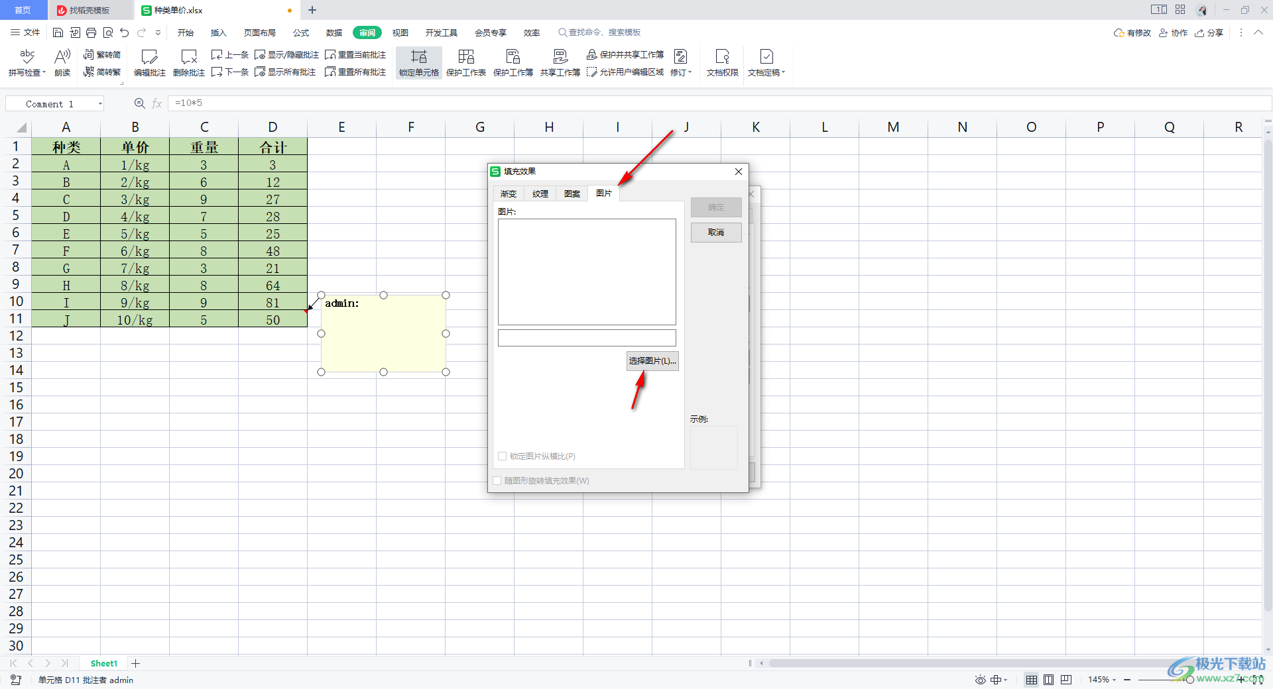This screenshot has width=1273, height=689.
Task: Click Protect Workbook (保护工作簿)
Action: [513, 63]
